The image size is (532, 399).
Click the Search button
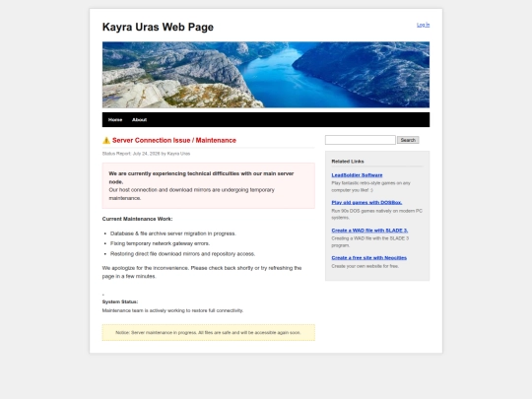click(x=408, y=140)
